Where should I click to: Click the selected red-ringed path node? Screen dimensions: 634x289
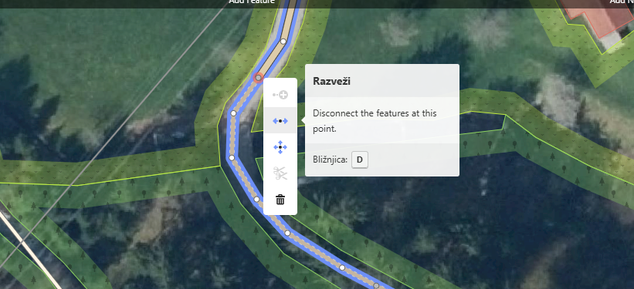coord(259,78)
